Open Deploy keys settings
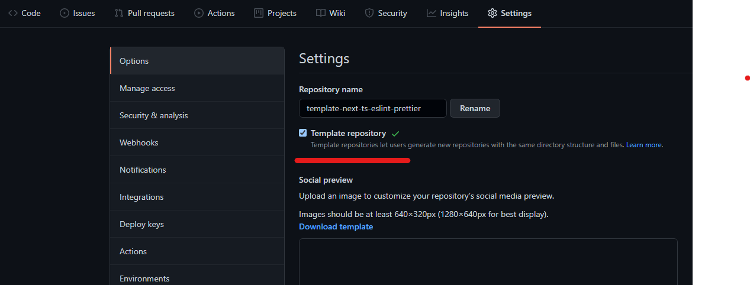The image size is (750, 285). point(197,224)
